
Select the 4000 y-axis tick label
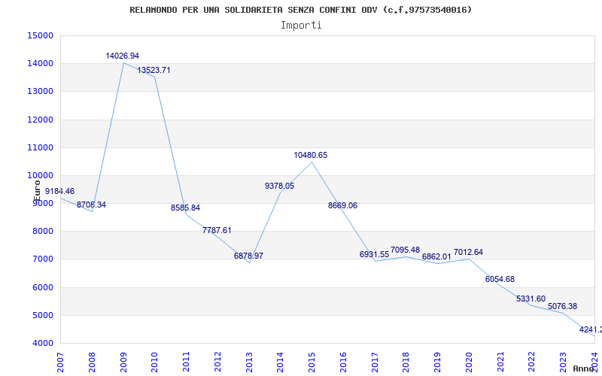(x=42, y=344)
